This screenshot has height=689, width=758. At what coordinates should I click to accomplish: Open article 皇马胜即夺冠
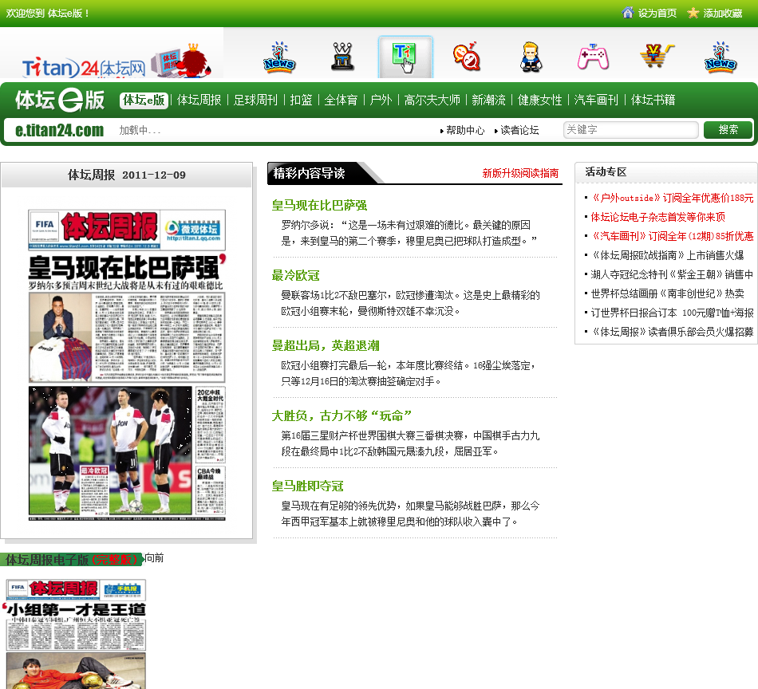coord(307,486)
